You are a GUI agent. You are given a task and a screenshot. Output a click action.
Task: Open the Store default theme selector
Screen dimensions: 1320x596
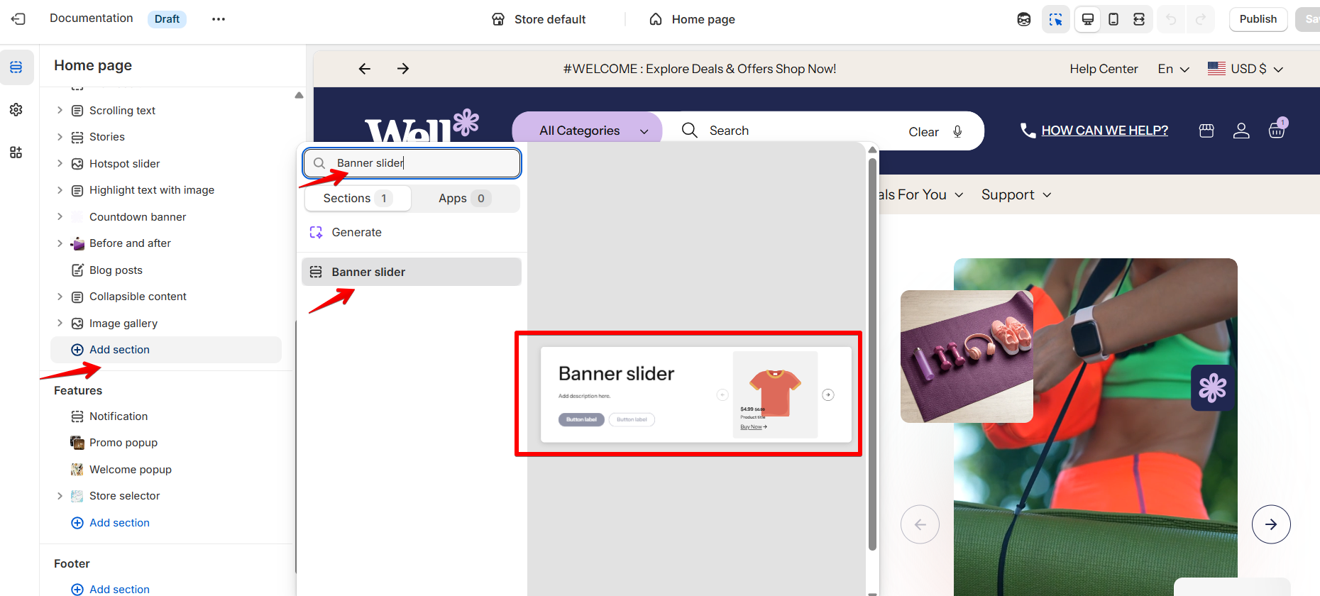539,19
